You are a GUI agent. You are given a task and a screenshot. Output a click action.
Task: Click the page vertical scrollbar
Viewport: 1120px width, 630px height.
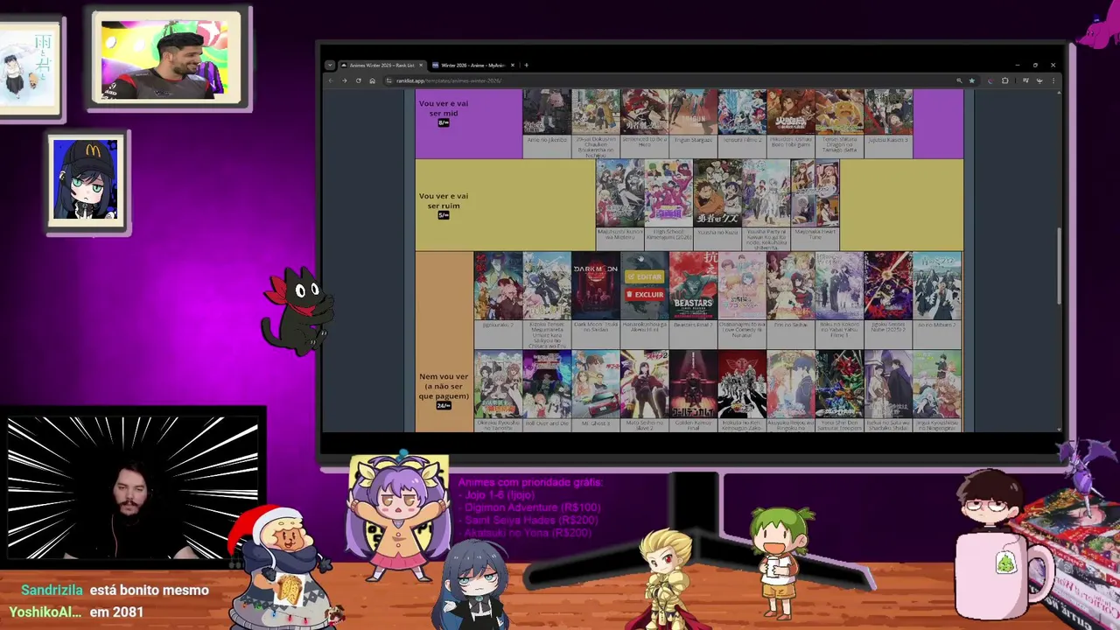pos(1058,265)
